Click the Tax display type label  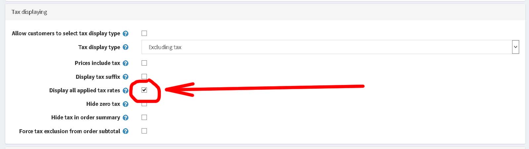[x=99, y=47]
